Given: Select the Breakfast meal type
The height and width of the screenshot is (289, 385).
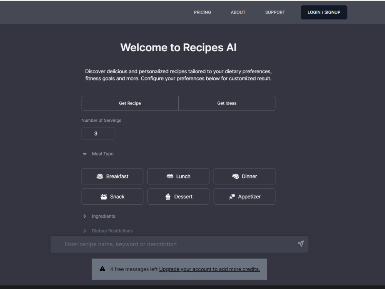Looking at the screenshot, I should pyautogui.click(x=112, y=176).
